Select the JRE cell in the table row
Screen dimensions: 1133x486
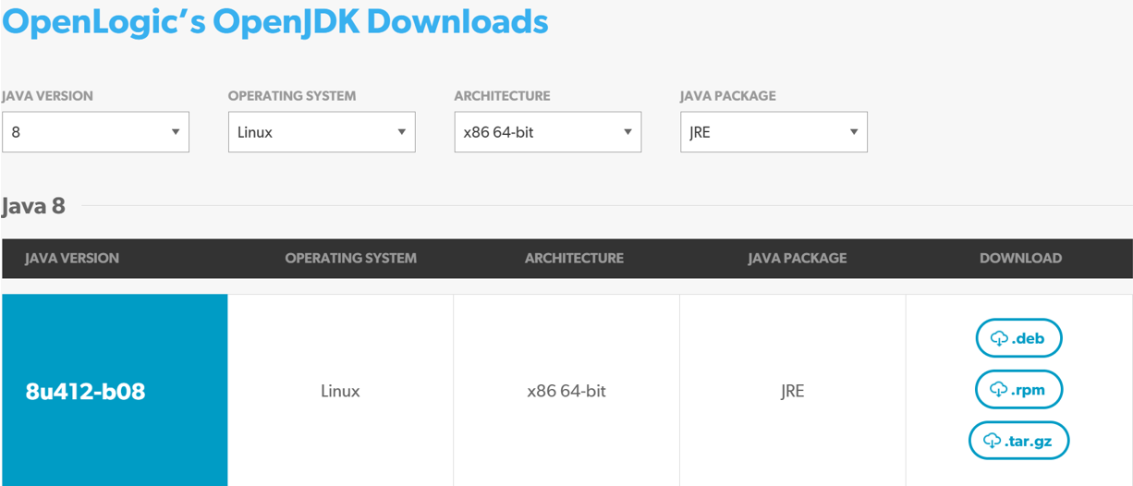tap(792, 391)
